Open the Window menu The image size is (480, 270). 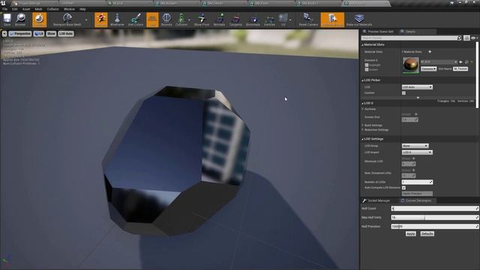(x=69, y=9)
